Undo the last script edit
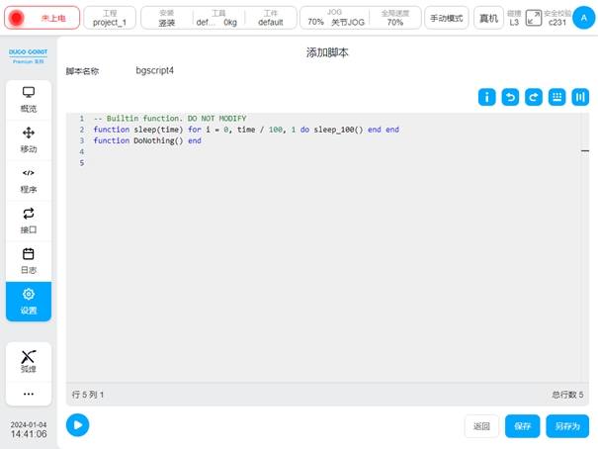The width and height of the screenshot is (598, 449). point(510,97)
